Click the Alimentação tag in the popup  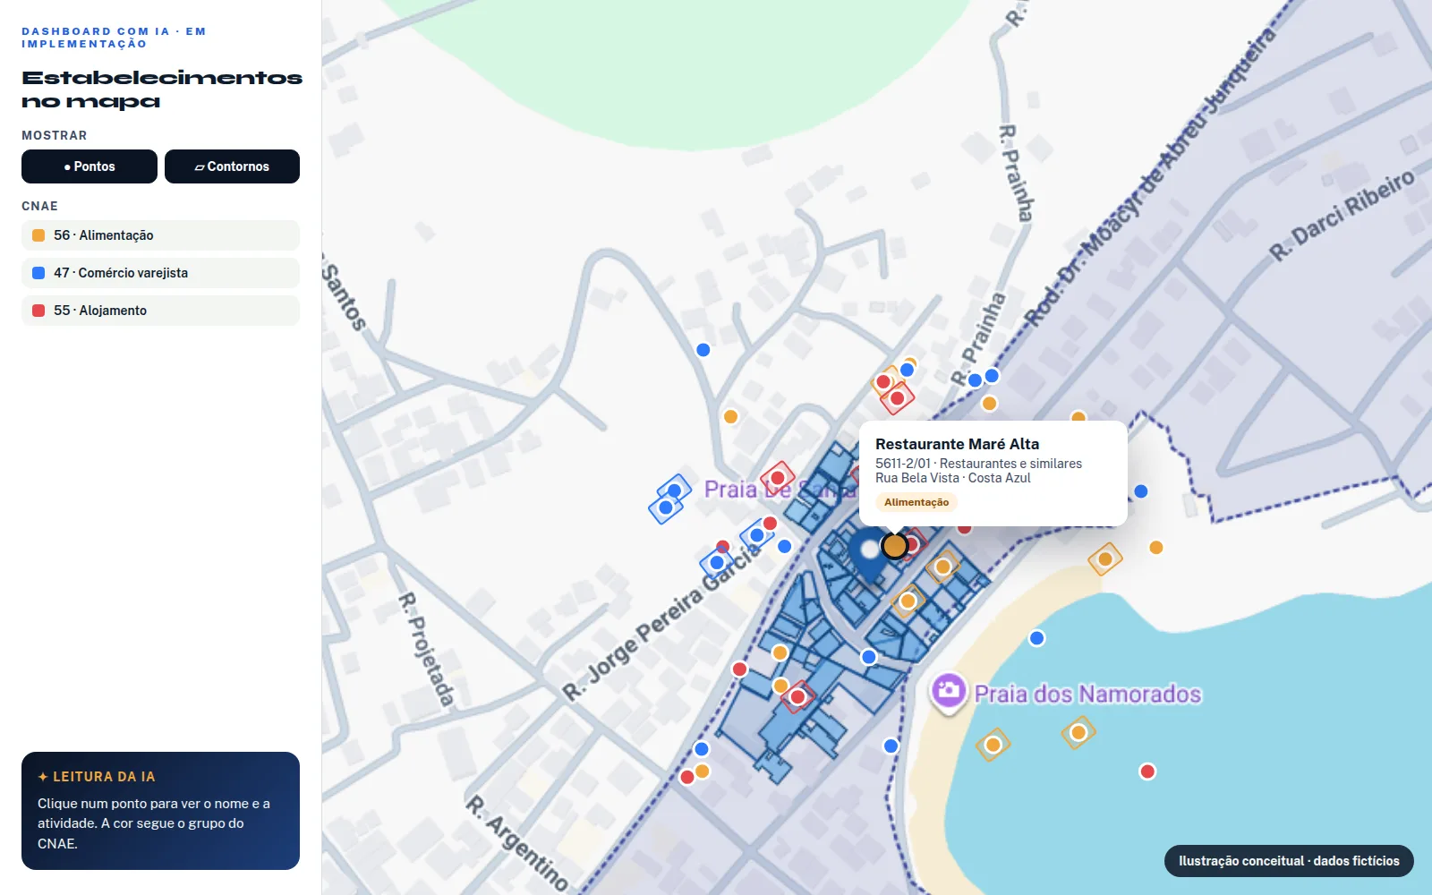(916, 502)
